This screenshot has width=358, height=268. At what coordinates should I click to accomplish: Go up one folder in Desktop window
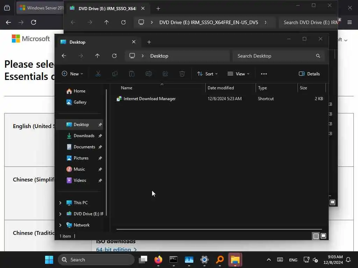point(97,56)
